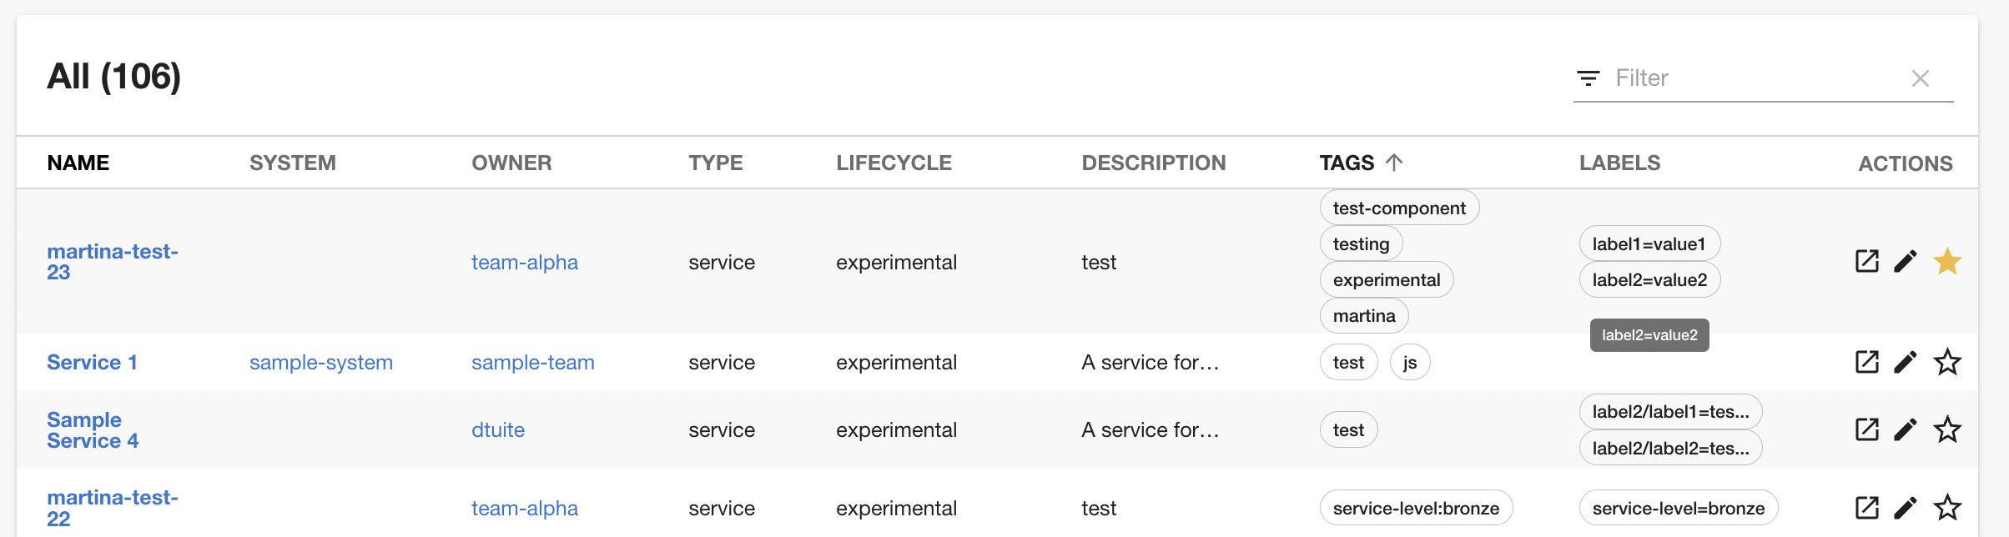2009x537 pixels.
Task: Click the Filter text field
Action: click(x=1752, y=78)
